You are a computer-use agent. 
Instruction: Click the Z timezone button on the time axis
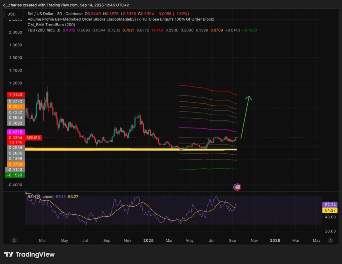(14, 240)
